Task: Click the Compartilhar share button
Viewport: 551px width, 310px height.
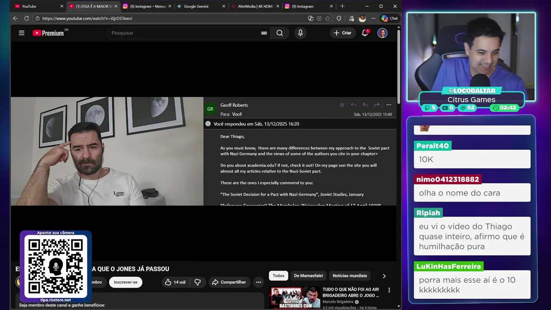Action: click(x=229, y=282)
